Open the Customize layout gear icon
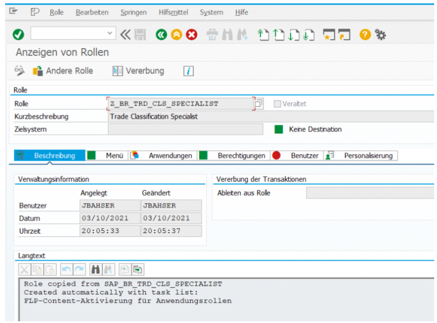Viewport: 437px width, 323px height. tap(381, 35)
